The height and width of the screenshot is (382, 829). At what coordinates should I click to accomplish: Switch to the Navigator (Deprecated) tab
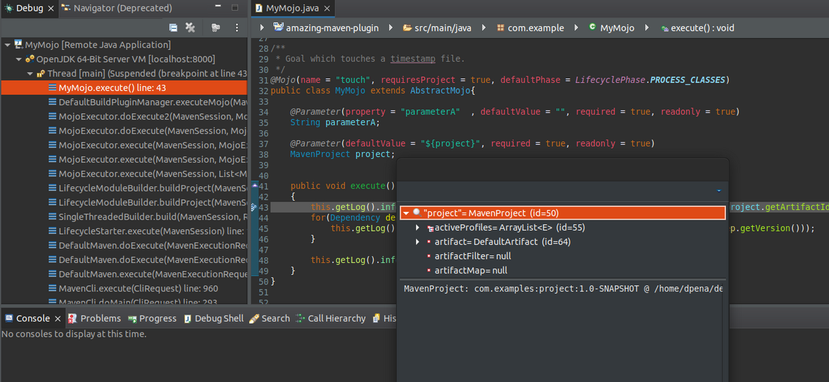(117, 8)
